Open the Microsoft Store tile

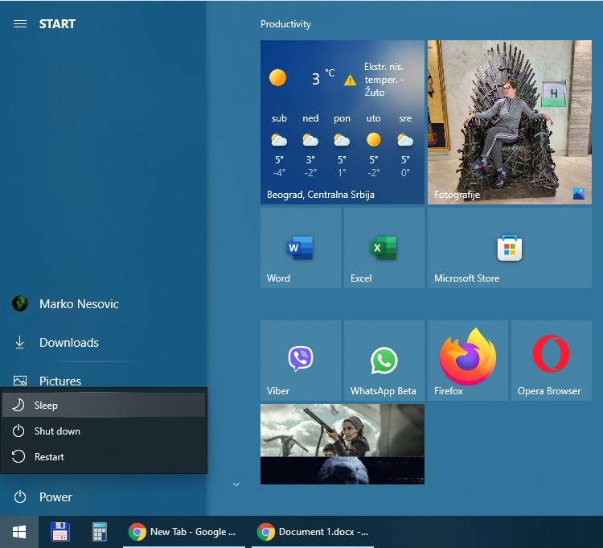coord(510,248)
